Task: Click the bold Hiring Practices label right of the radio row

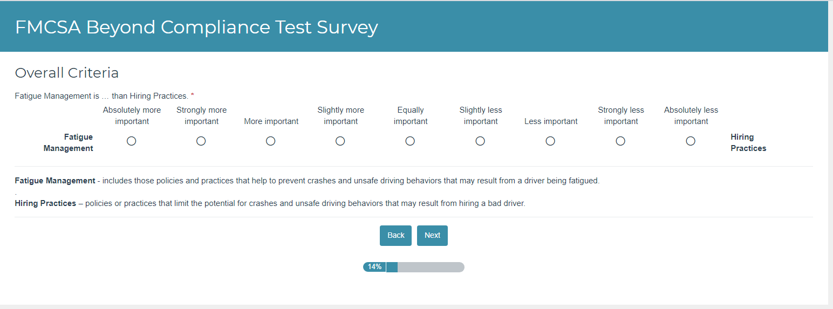Action: 748,142
